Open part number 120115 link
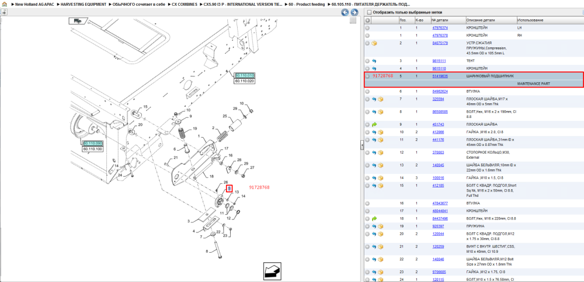Image resolution: width=584 pixels, height=282 pixels. click(437, 280)
